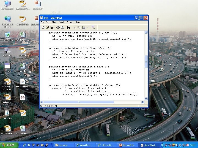
Task: Click the ATI icon in system tray
Action: pyautogui.click(x=187, y=145)
